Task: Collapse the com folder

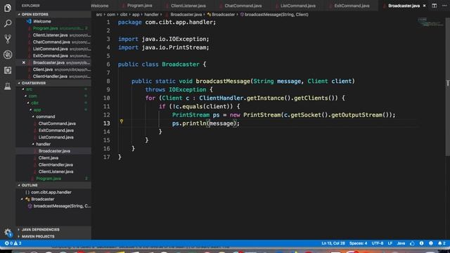Action: [x=32, y=96]
